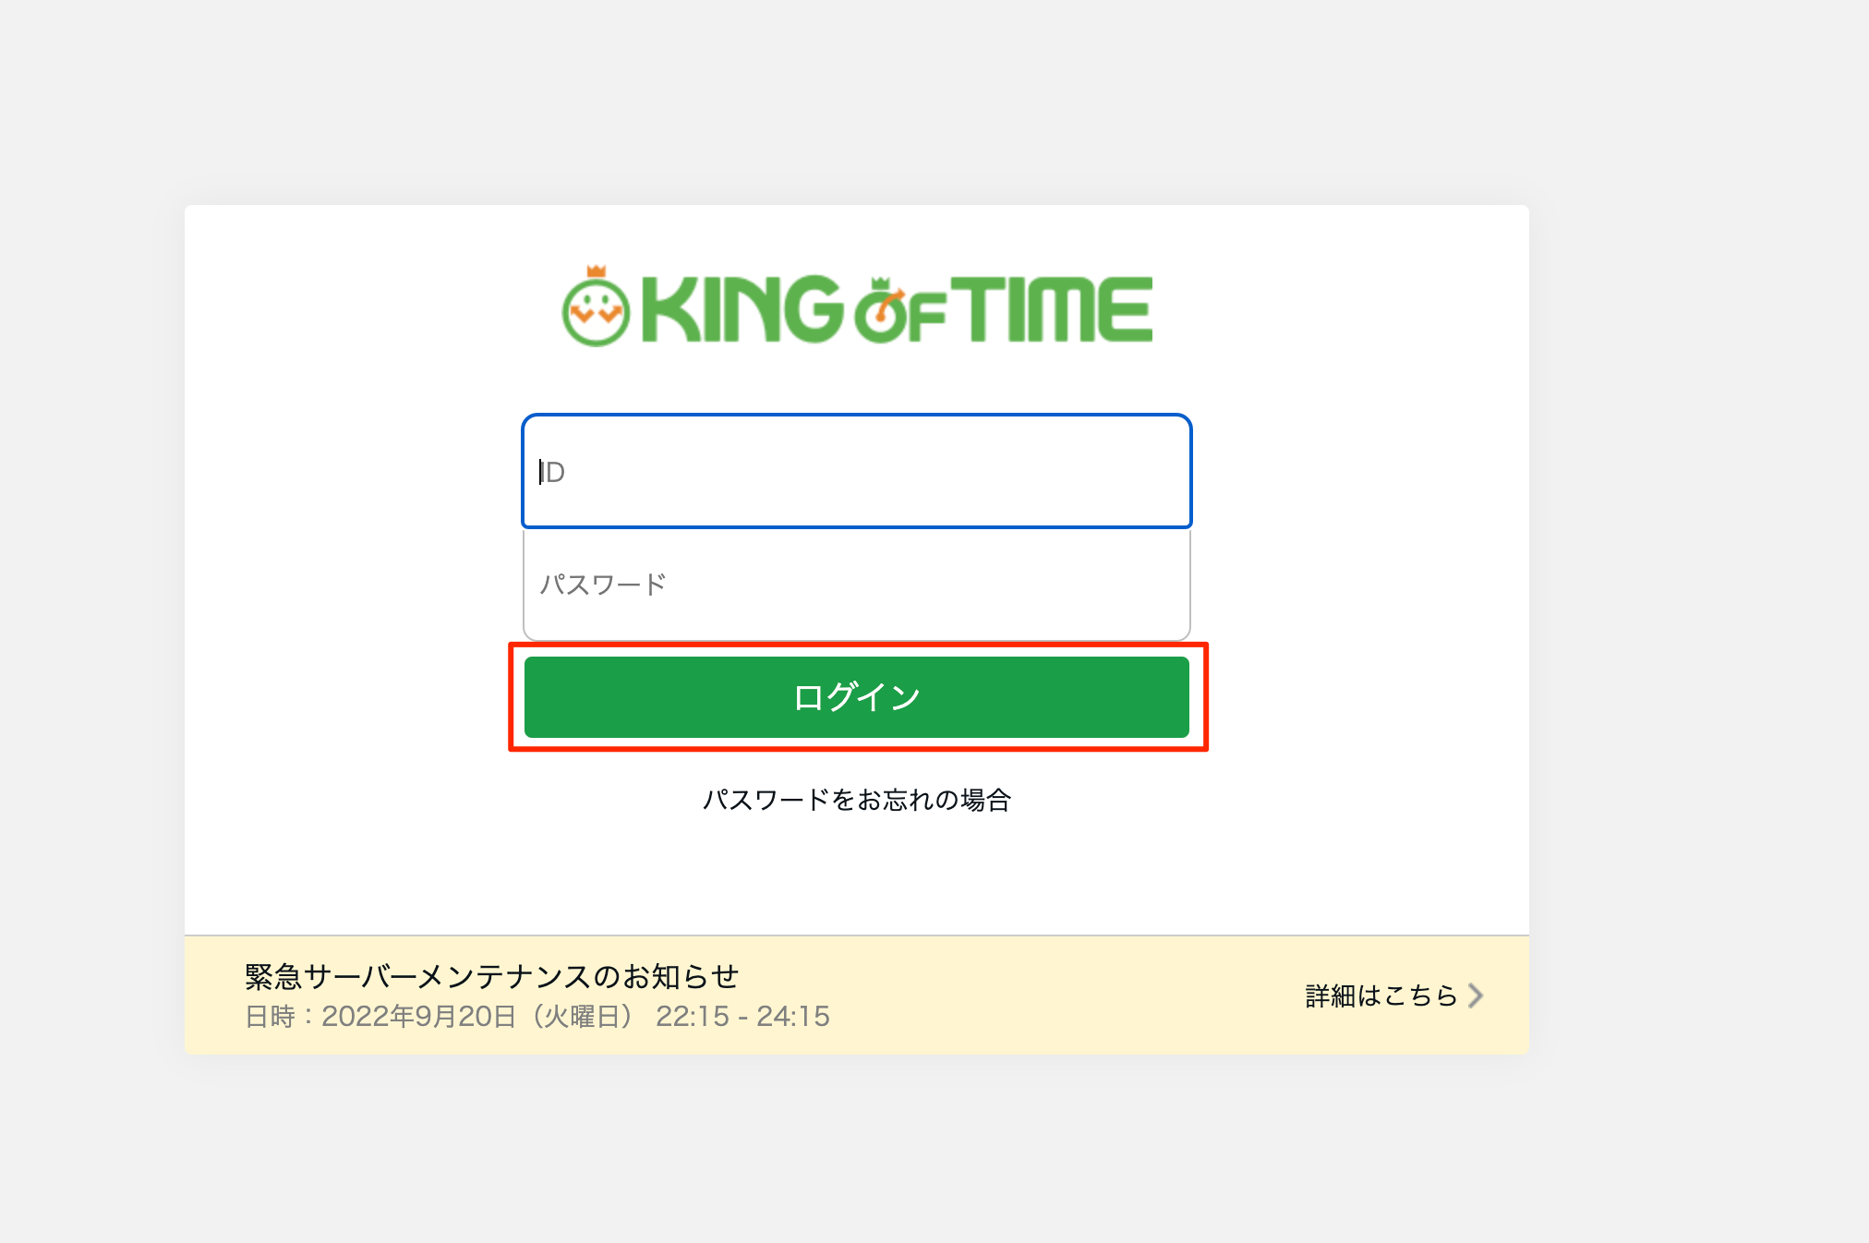Select the パスワード input field
Image resolution: width=1869 pixels, height=1243 pixels.
tap(857, 585)
